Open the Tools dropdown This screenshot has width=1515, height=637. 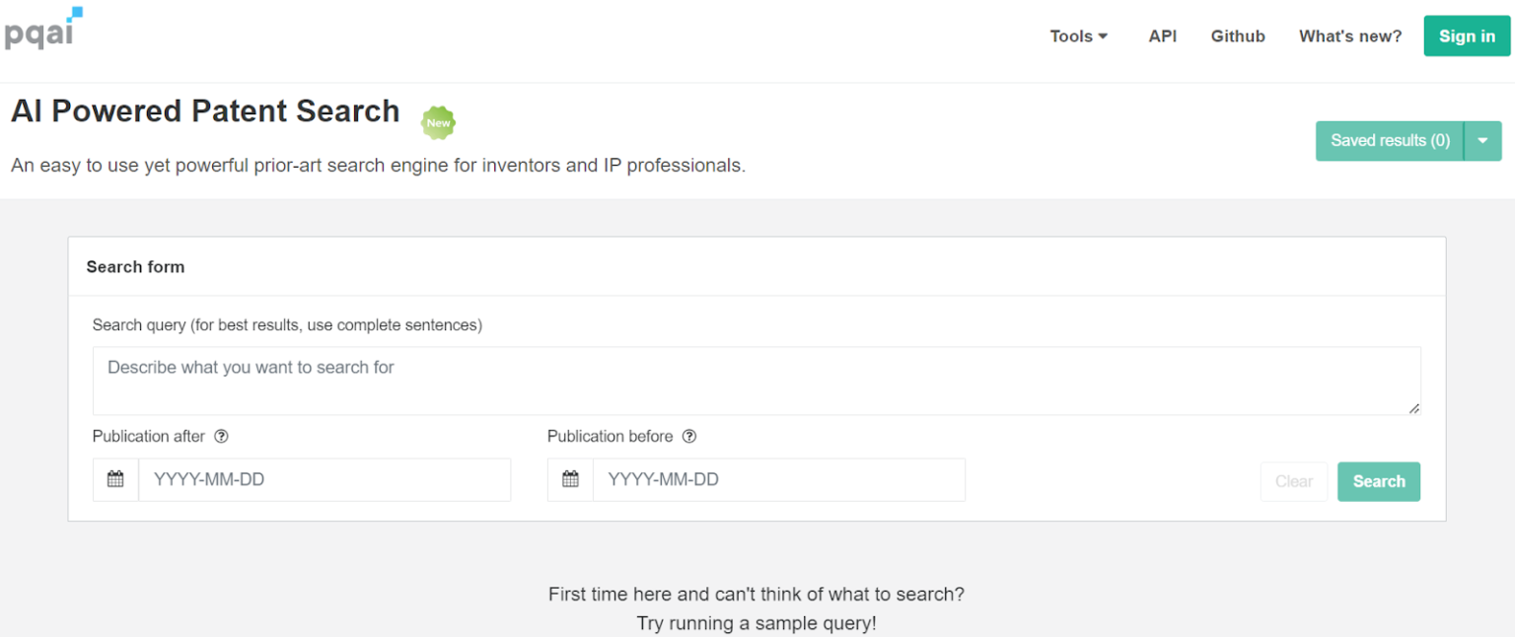pos(1077,35)
